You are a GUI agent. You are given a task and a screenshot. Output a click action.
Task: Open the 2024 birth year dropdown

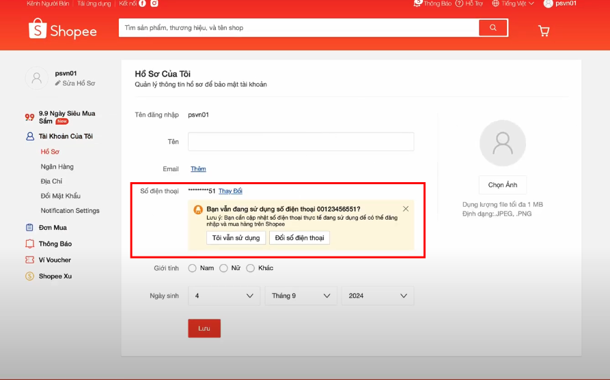(x=378, y=295)
